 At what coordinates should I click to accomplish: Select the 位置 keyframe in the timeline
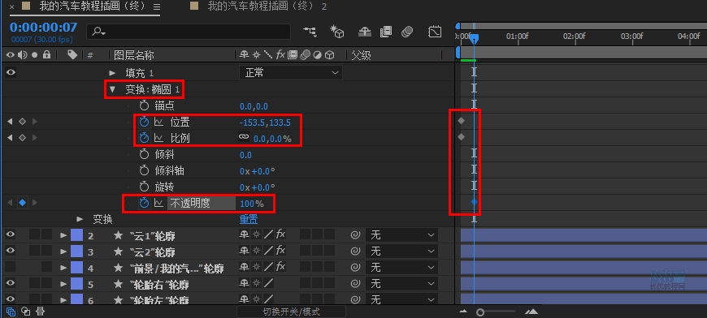pos(461,121)
